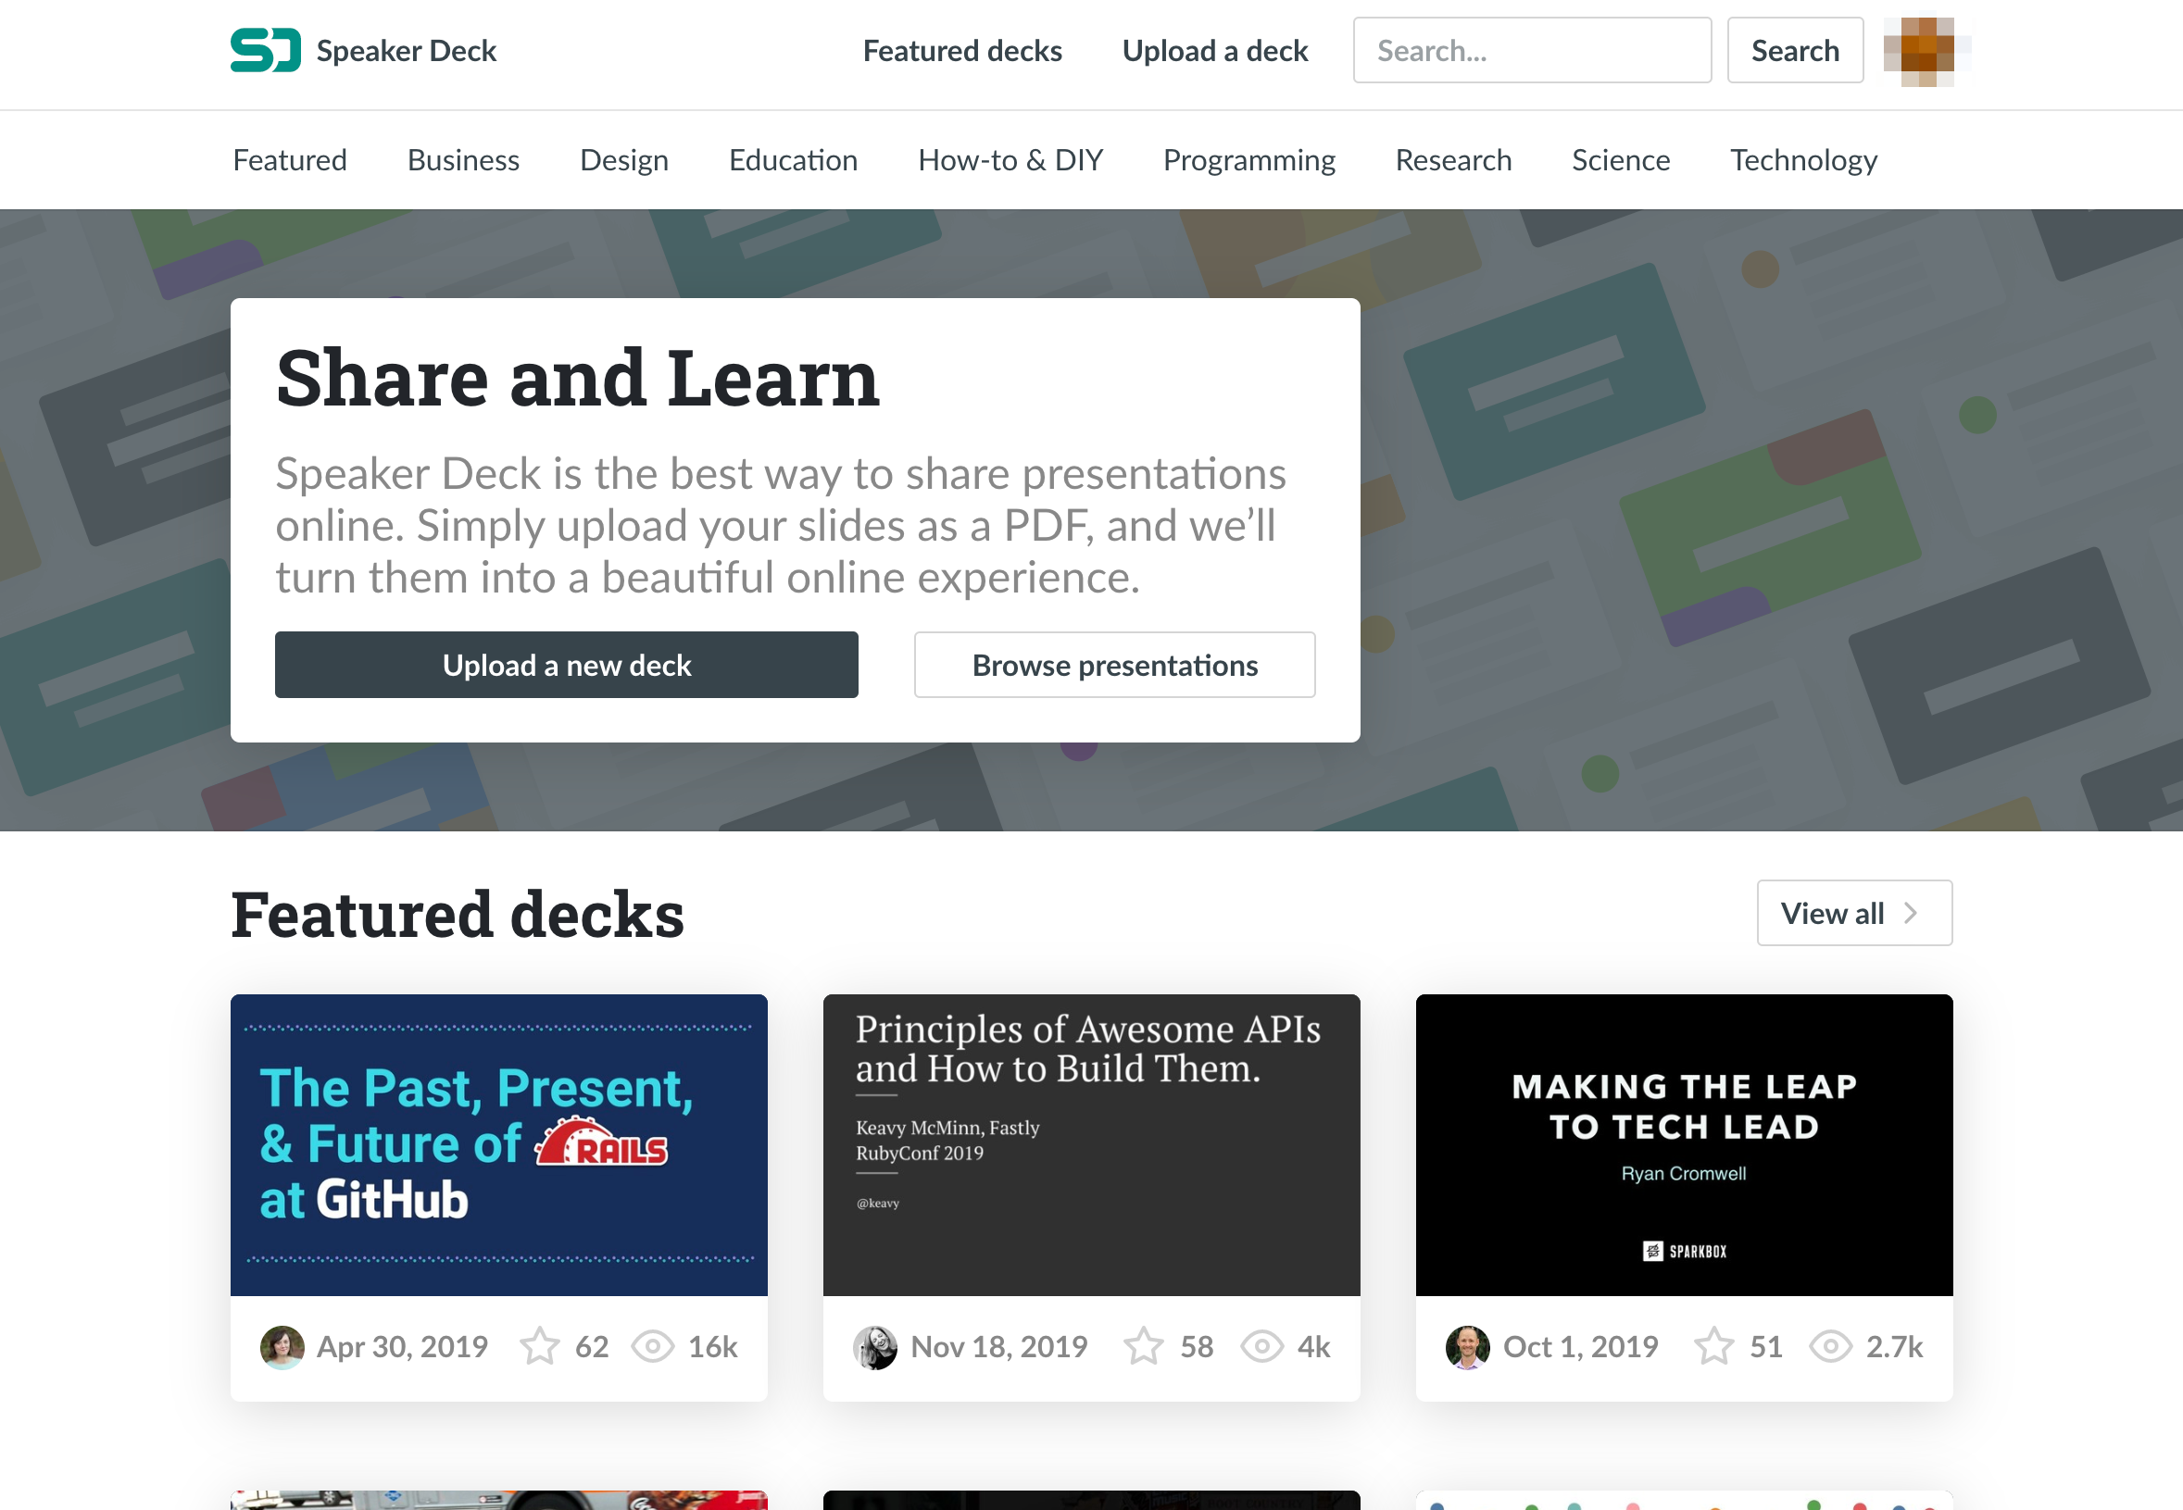Open Past, Present & Future of Rails thumbnail

[x=498, y=1145]
